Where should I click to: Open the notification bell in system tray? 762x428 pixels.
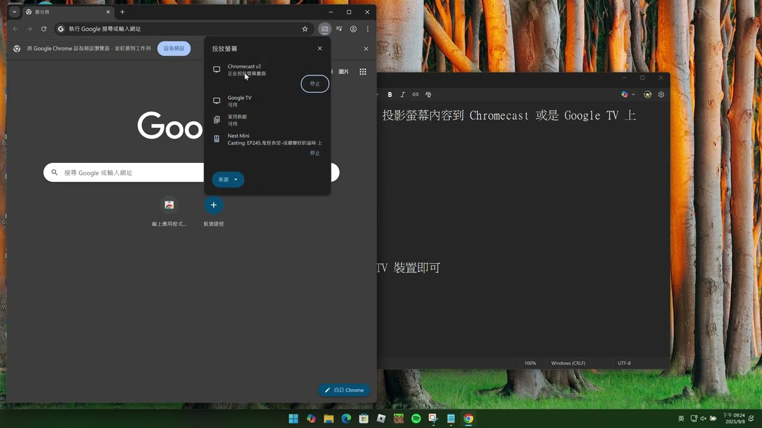(751, 418)
